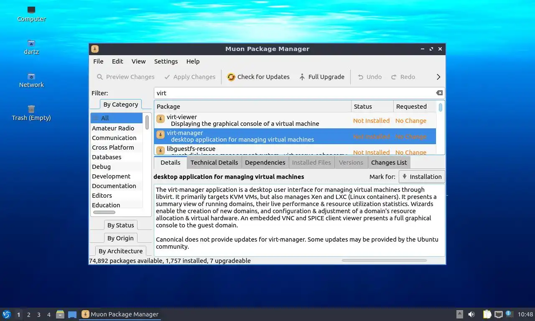
Task: Open the Lubuntu application menu
Action: (6, 314)
